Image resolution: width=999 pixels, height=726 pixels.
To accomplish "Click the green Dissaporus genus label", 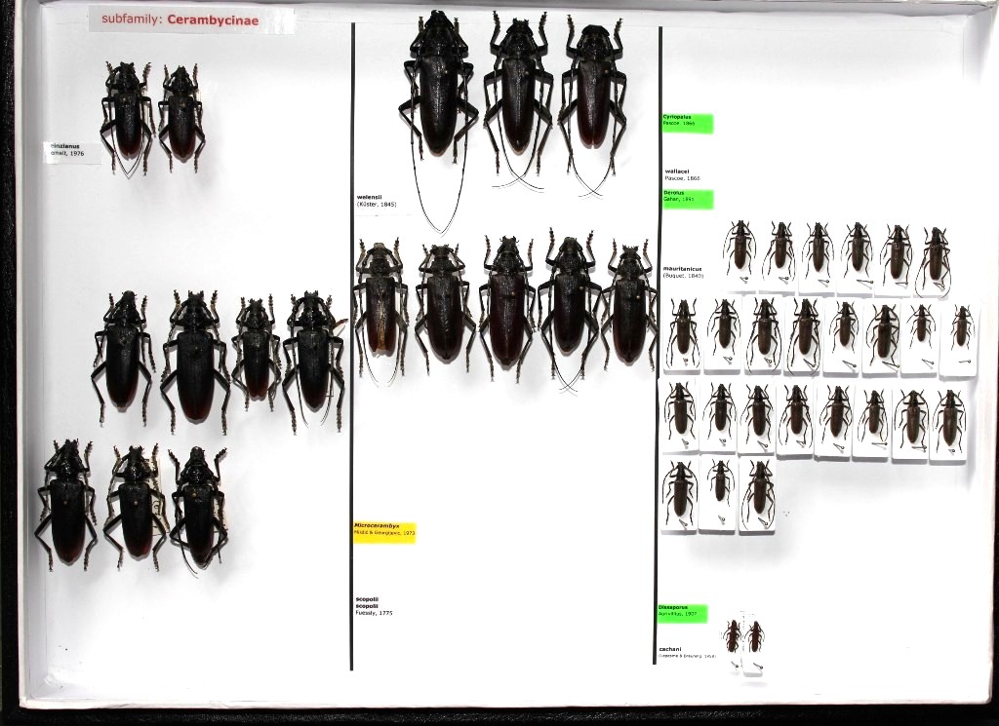I will point(682,613).
